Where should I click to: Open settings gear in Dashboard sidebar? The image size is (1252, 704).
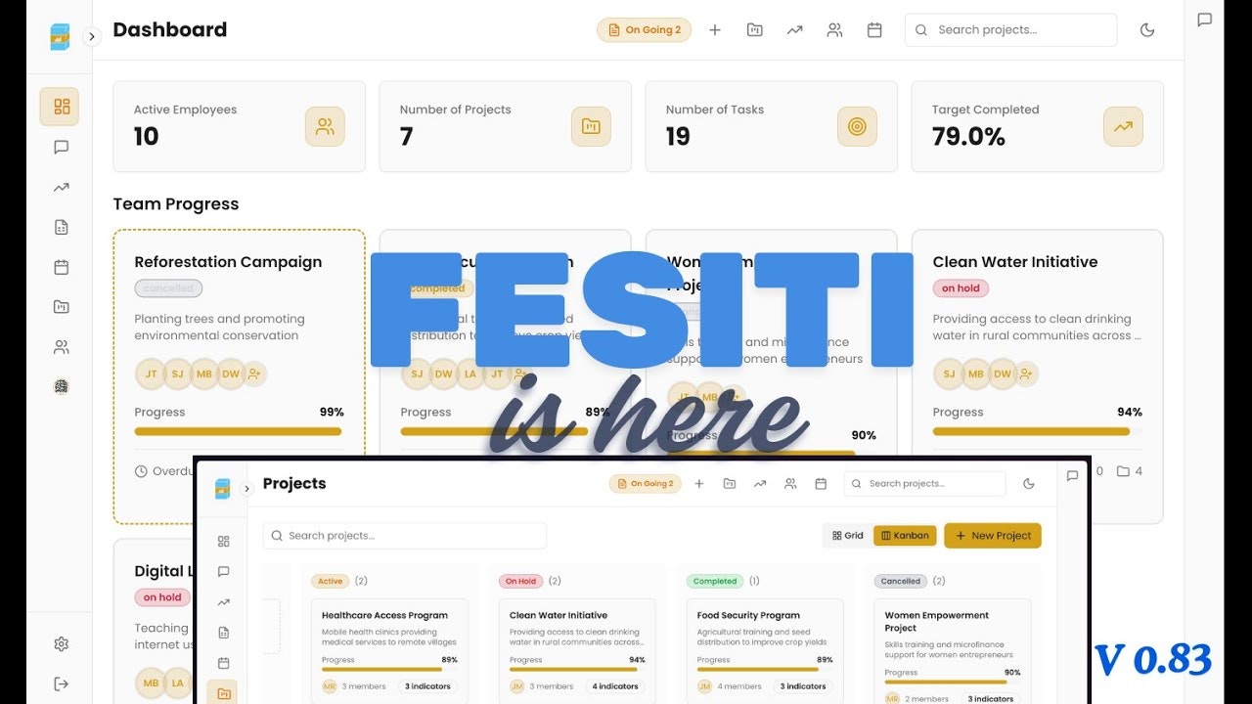[x=61, y=643]
